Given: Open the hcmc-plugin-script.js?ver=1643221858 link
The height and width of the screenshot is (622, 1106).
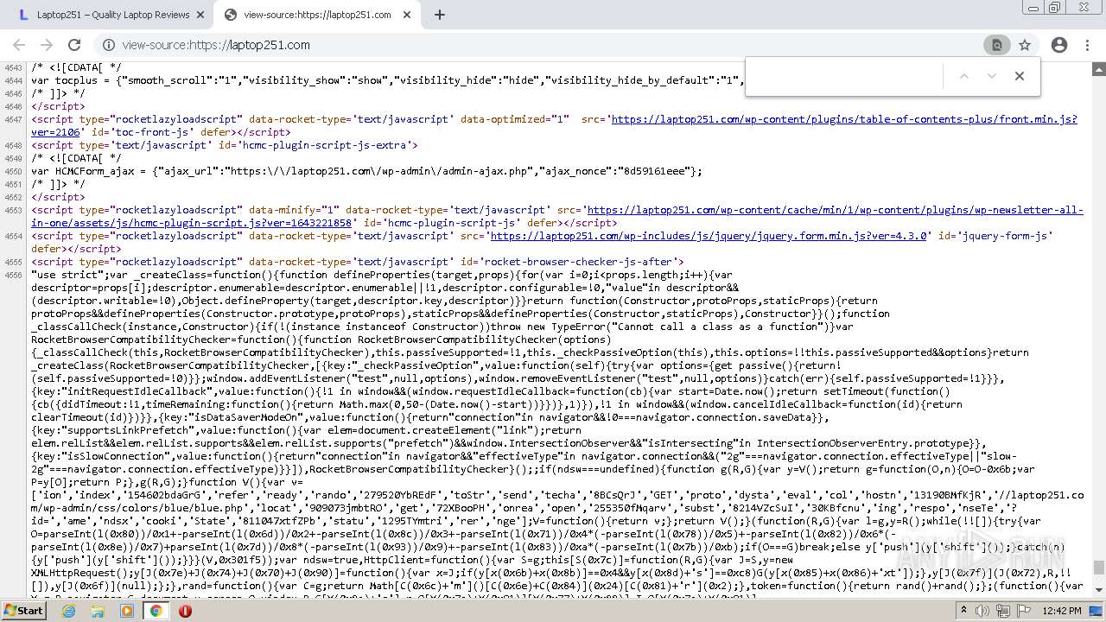Looking at the screenshot, I should 191,223.
